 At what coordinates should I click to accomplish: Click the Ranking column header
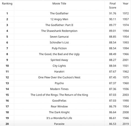coord(7,4)
